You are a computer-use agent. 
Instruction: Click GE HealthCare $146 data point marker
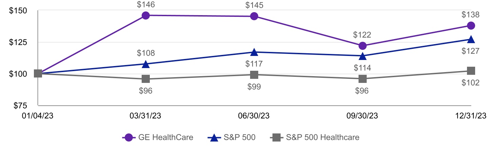click(x=146, y=15)
